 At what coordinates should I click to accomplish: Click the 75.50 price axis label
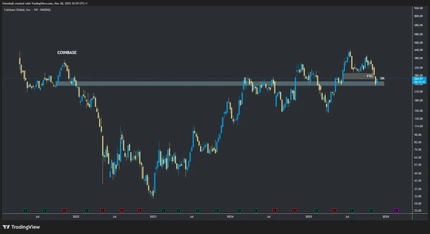coord(418,149)
